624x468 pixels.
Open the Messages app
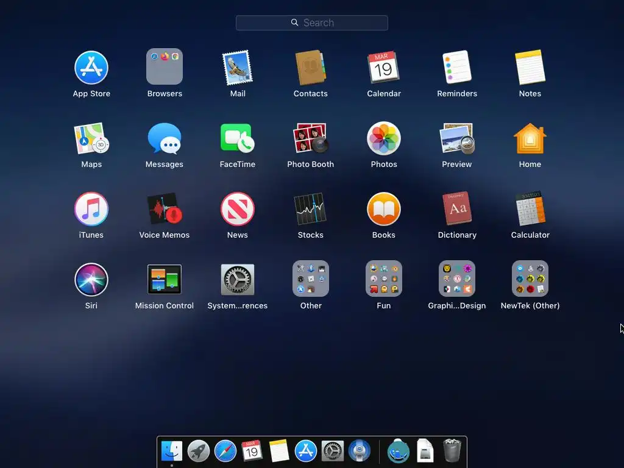165,138
